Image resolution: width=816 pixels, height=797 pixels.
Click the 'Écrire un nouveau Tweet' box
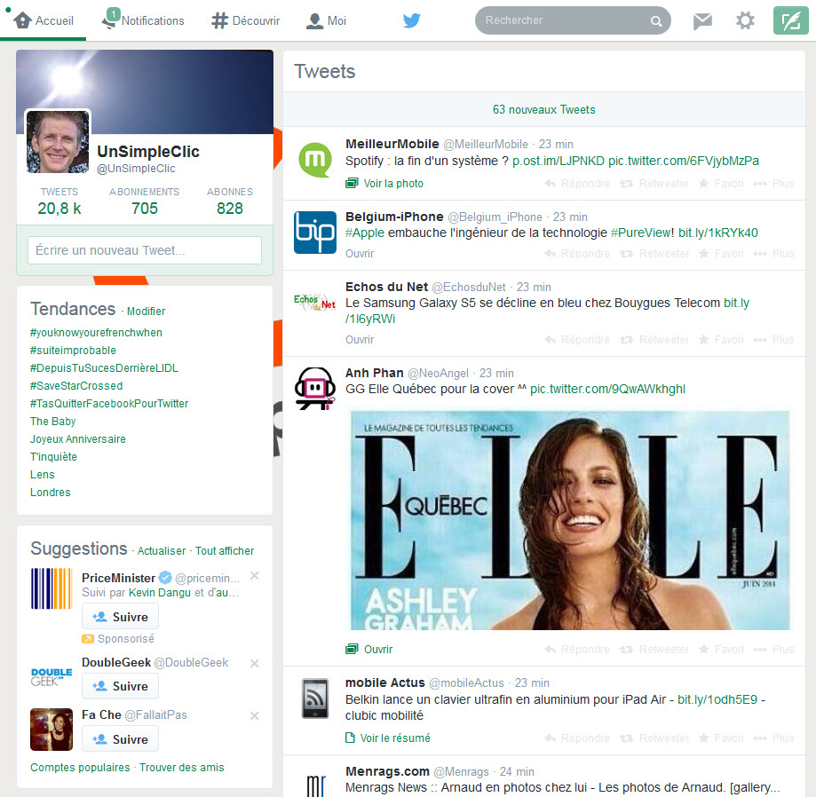pyautogui.click(x=145, y=250)
